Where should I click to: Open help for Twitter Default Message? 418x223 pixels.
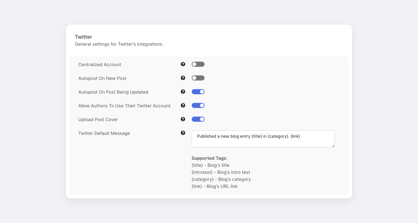(x=183, y=133)
